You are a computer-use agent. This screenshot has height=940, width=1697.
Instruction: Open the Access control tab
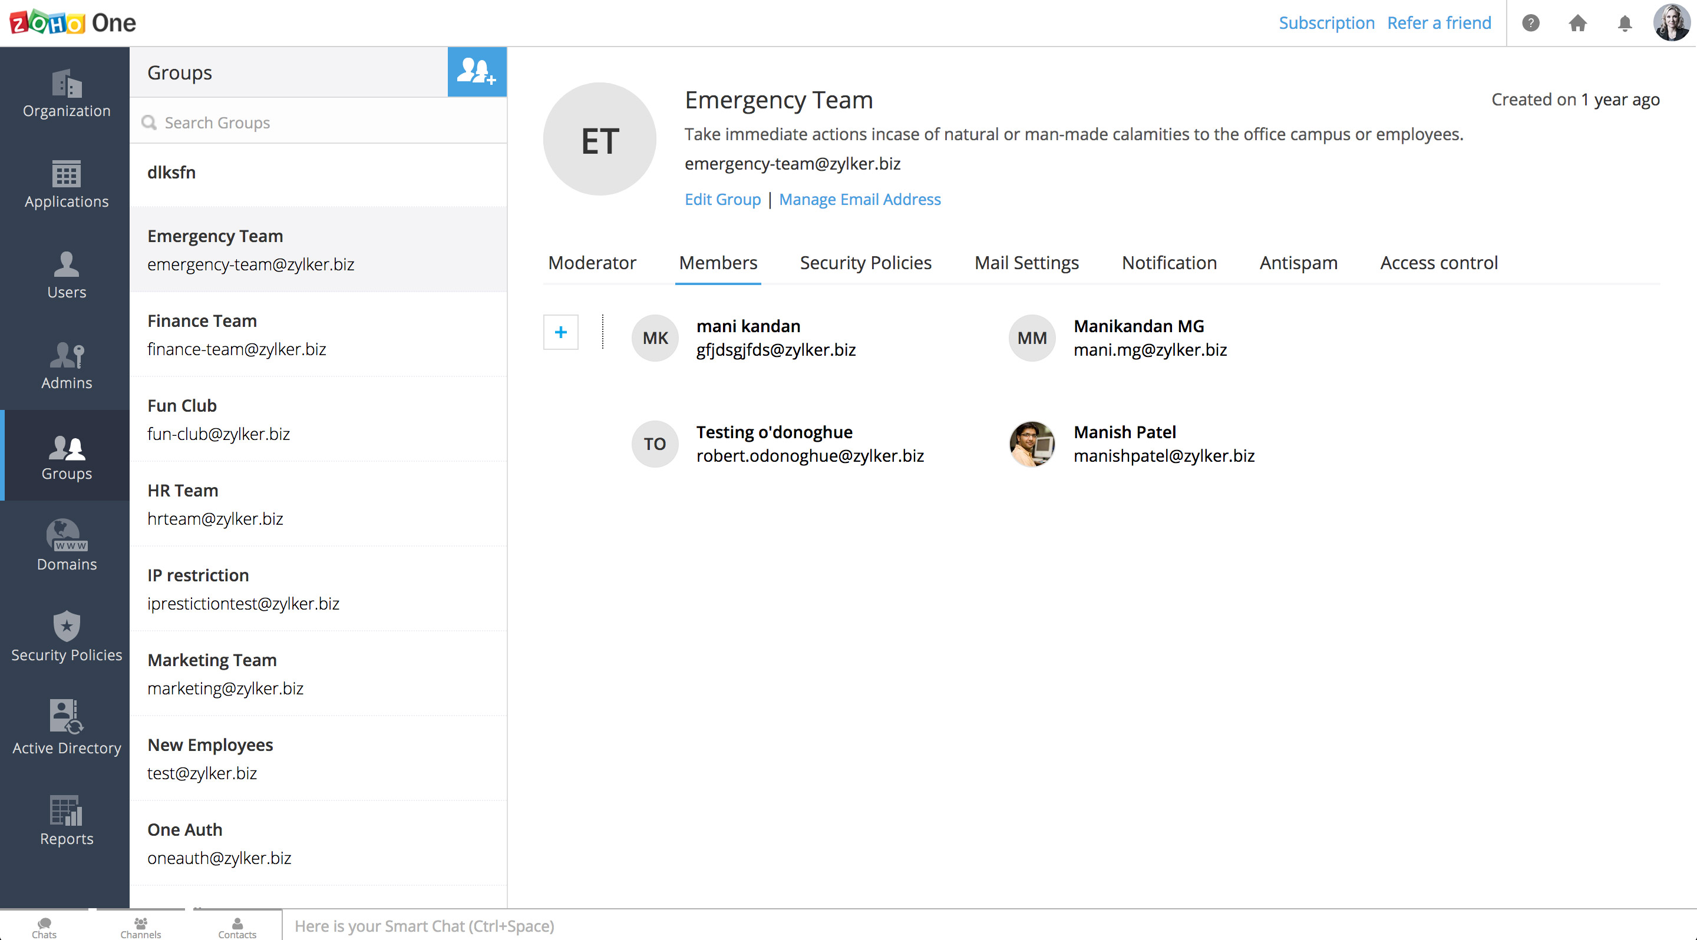pos(1438,263)
